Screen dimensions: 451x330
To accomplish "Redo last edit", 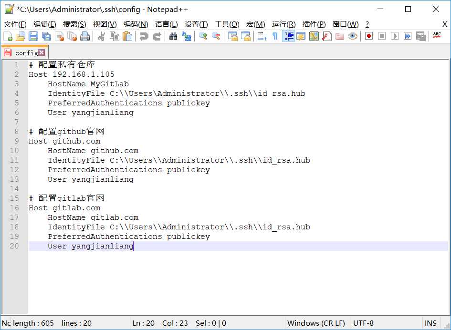I will (x=157, y=37).
